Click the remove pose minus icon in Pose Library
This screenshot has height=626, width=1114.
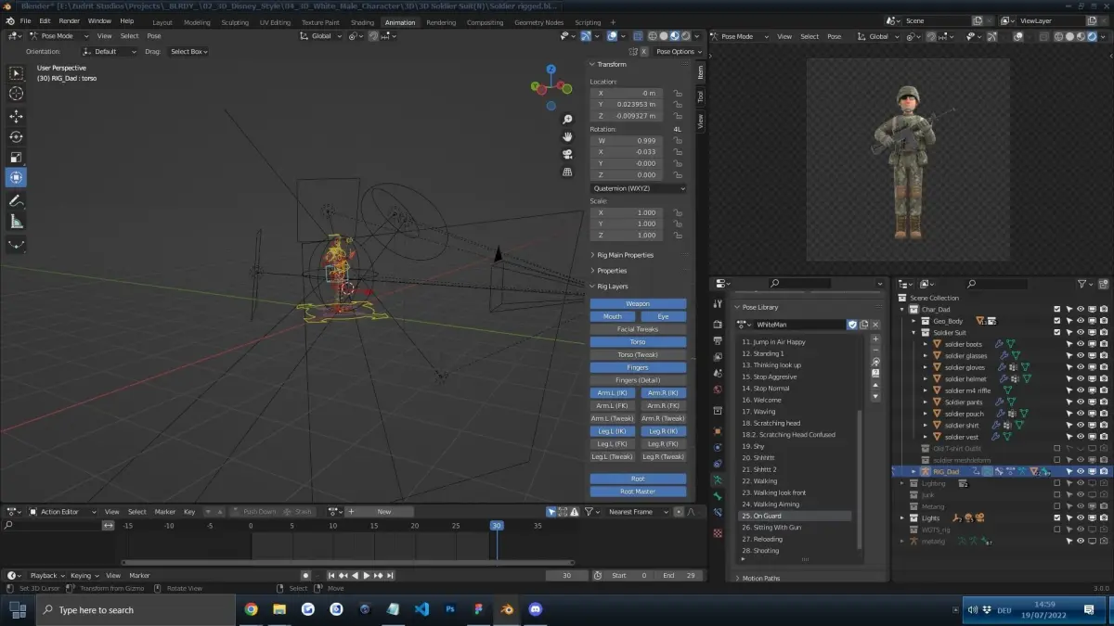point(874,351)
